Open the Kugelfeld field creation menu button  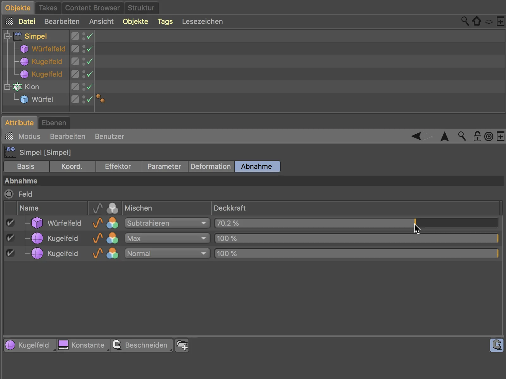coord(30,345)
